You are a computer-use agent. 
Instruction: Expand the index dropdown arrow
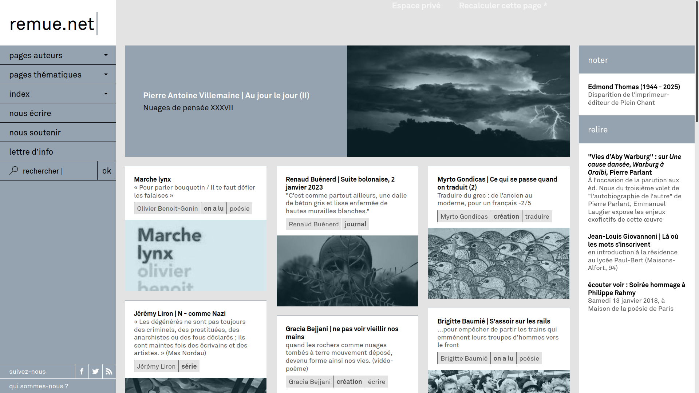[x=106, y=94]
